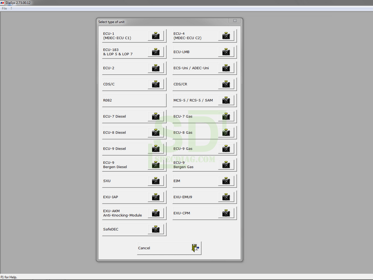Click the camera icon for SafeDEC

click(156, 229)
